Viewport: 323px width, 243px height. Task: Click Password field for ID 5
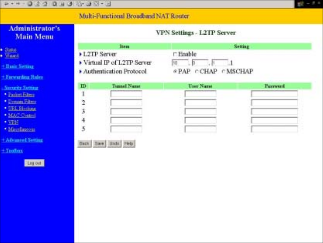tap(274, 129)
